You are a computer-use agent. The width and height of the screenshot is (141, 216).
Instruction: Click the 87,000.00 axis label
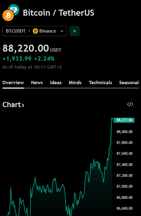pyautogui.click(x=124, y=186)
